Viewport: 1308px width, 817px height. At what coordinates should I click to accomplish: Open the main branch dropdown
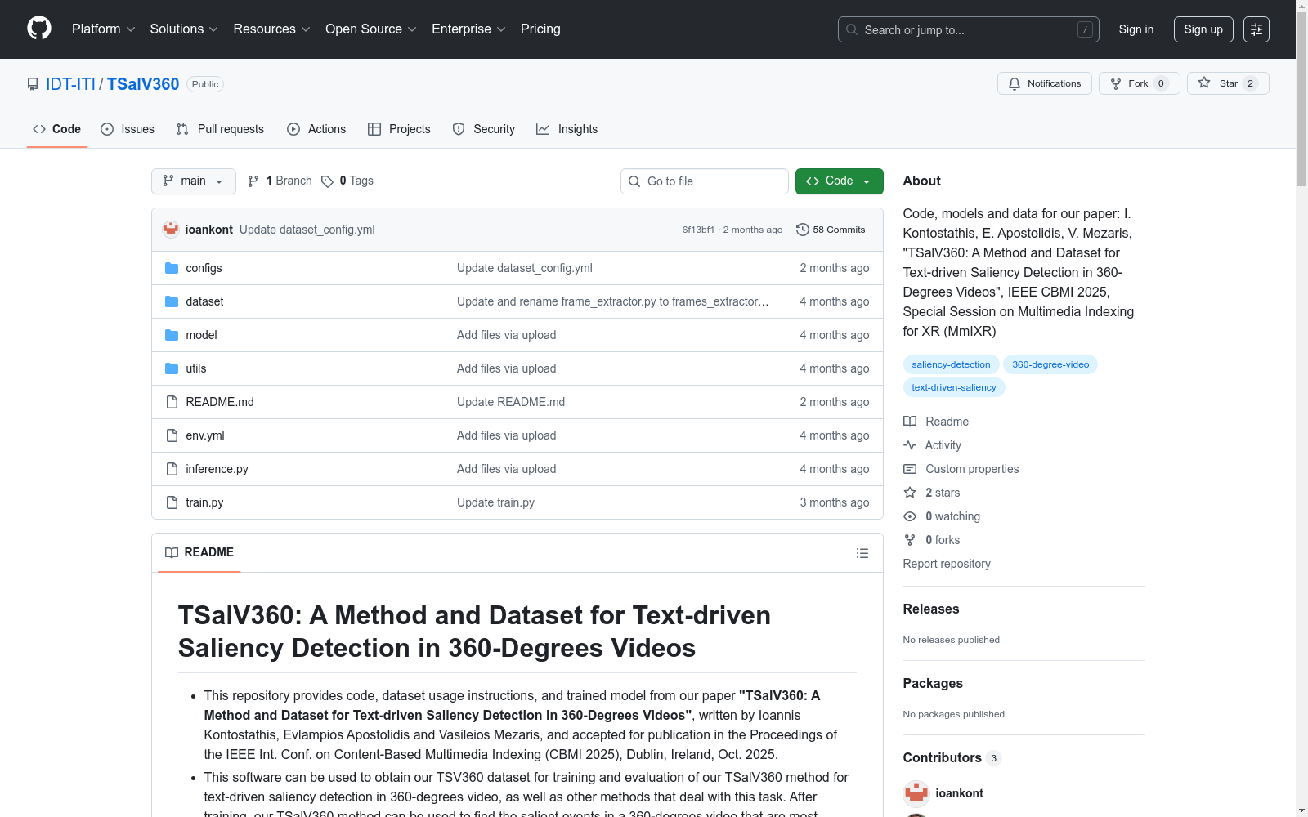pos(194,181)
